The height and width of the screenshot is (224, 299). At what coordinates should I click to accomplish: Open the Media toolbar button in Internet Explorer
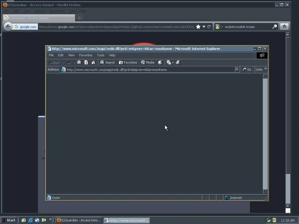[x=147, y=62]
